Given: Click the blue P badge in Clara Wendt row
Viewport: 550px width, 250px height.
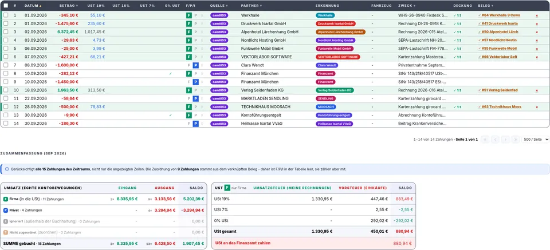Looking at the screenshot, I should 196,65.
